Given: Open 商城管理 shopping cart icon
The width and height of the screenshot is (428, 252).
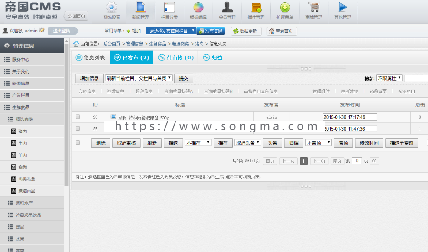Looking at the screenshot, I should (314, 7).
